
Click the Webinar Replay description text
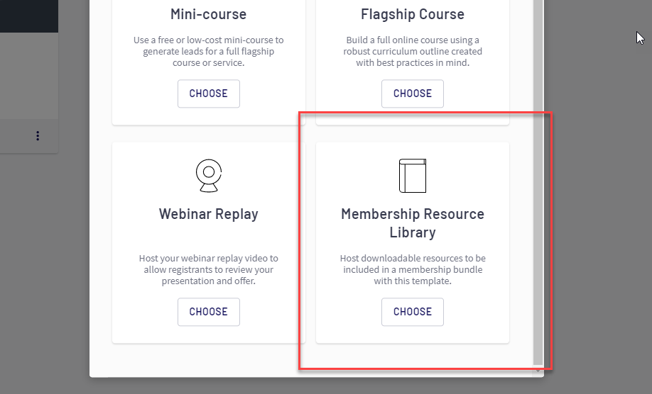pos(208,270)
